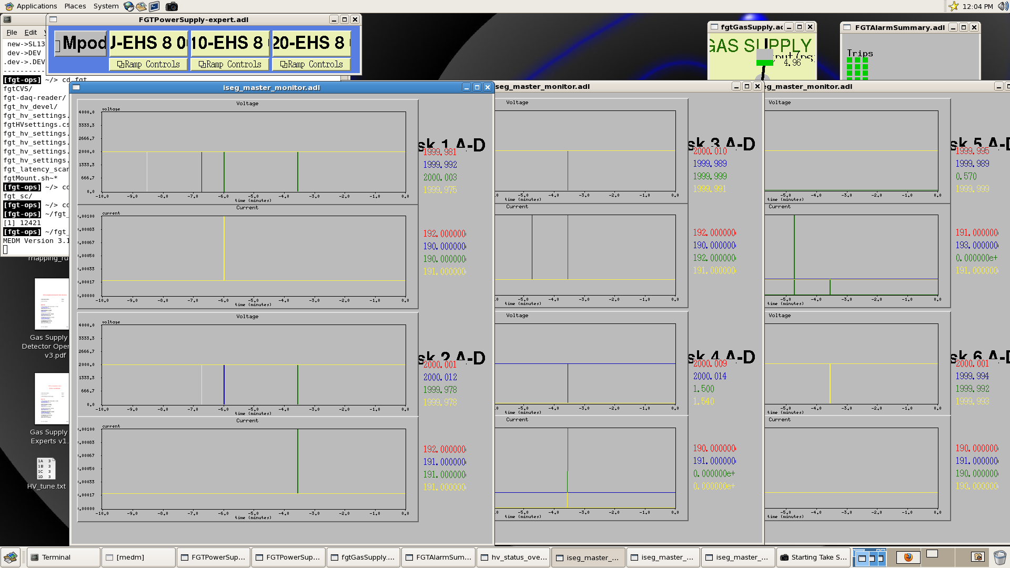Launch terminal icon in top panel
Screen dimensions: 1010x568
click(x=154, y=6)
